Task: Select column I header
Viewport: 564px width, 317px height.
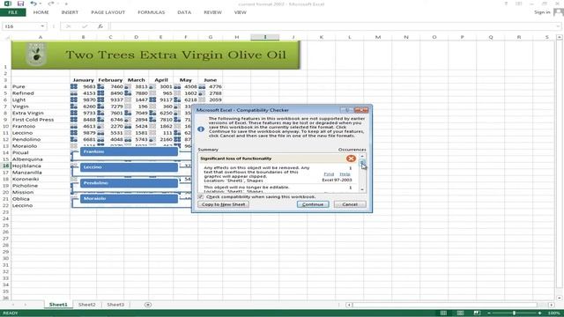Action: pyautogui.click(x=265, y=37)
